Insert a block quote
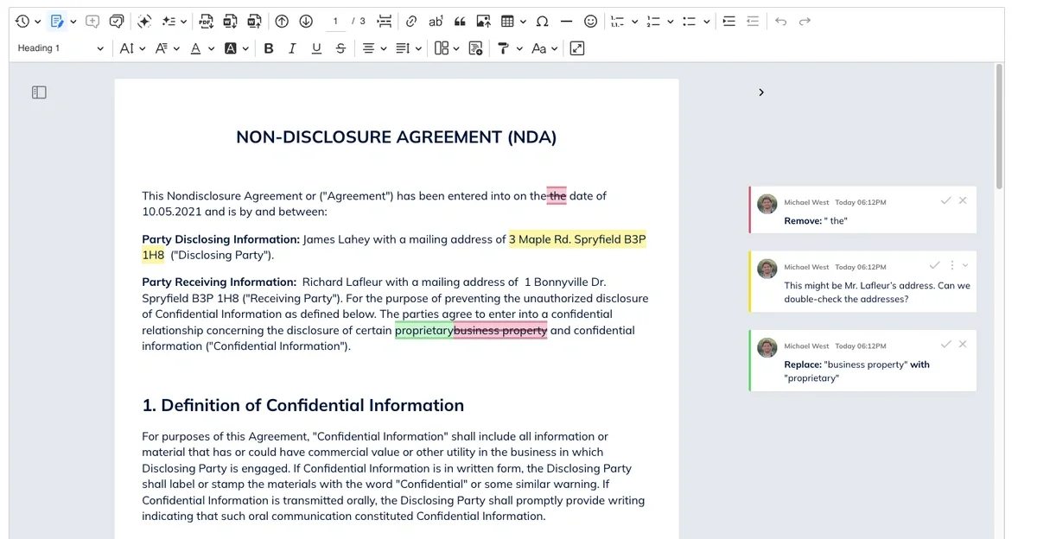The height and width of the screenshot is (539, 1037). click(460, 22)
